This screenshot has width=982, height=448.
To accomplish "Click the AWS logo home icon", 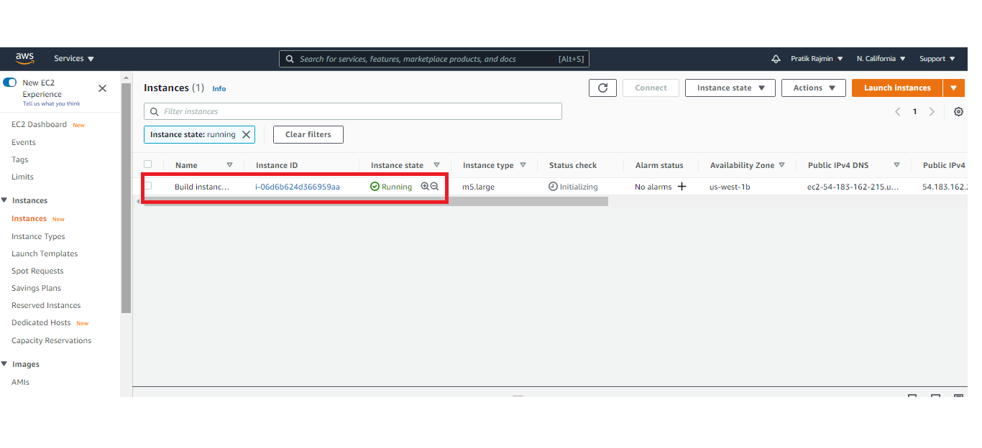I will click(25, 58).
